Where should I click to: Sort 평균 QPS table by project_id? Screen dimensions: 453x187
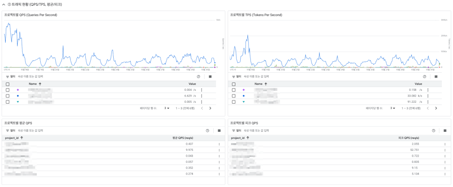point(14,138)
